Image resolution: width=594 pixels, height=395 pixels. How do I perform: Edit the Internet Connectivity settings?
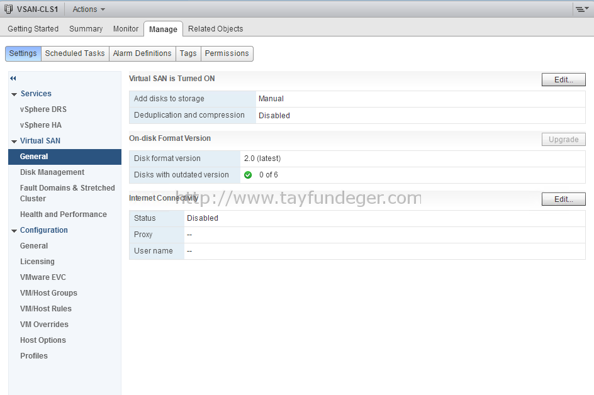coord(563,199)
